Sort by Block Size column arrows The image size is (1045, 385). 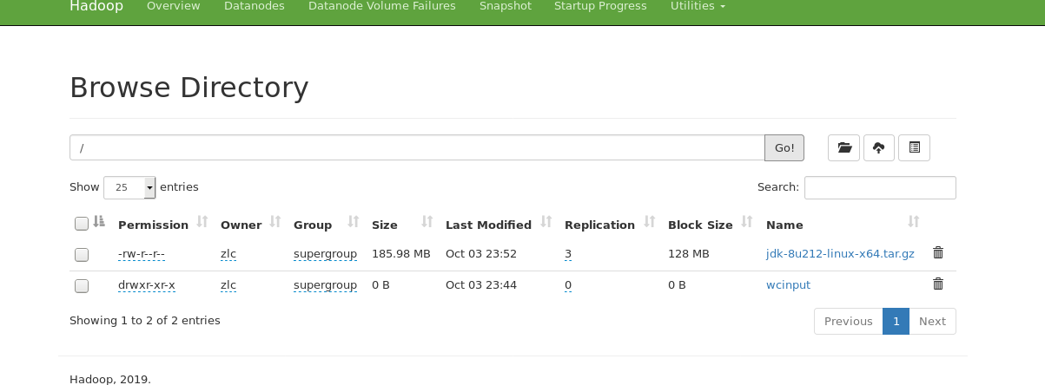pos(748,223)
